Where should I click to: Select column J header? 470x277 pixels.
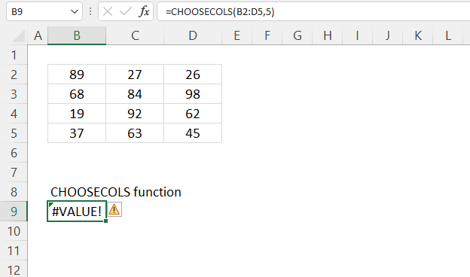(x=388, y=36)
